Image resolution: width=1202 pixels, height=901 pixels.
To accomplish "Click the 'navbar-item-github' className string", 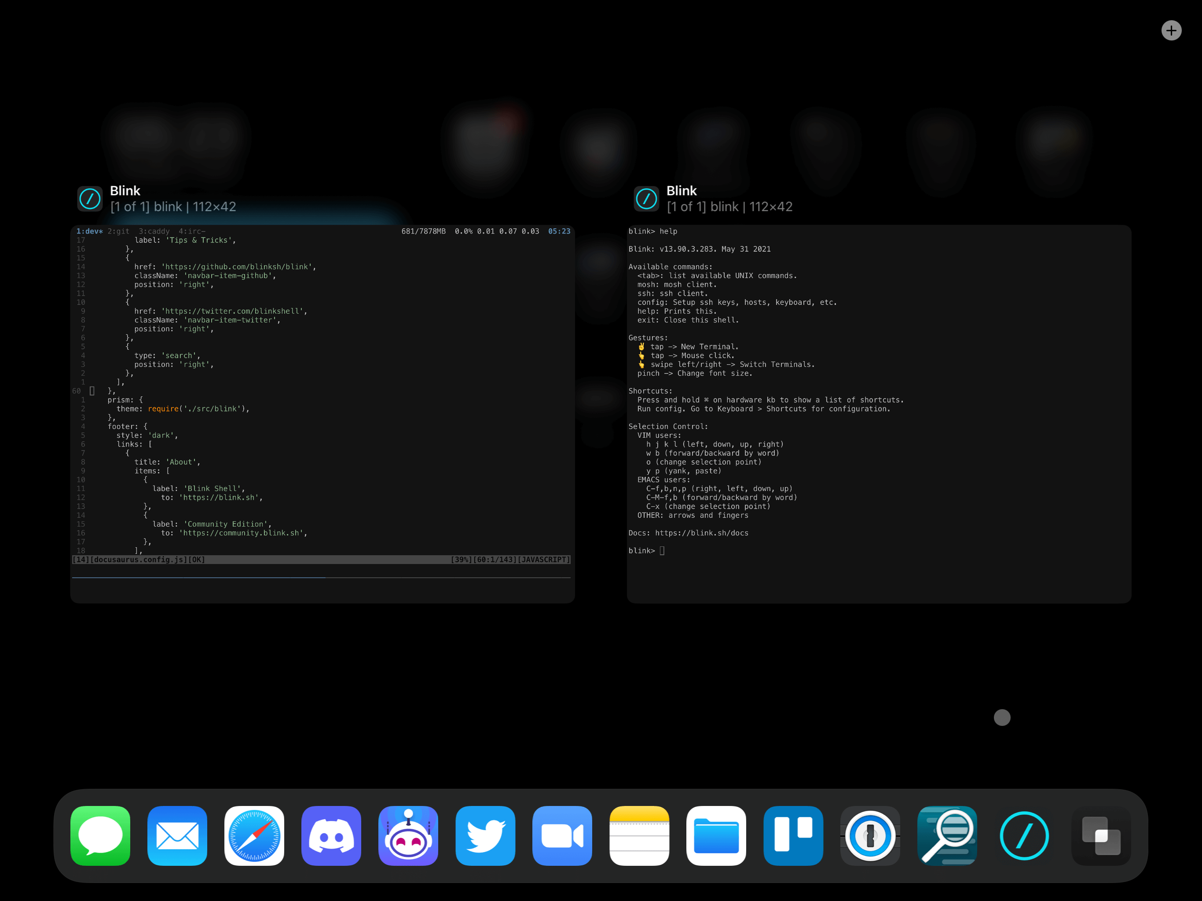I will [227, 275].
